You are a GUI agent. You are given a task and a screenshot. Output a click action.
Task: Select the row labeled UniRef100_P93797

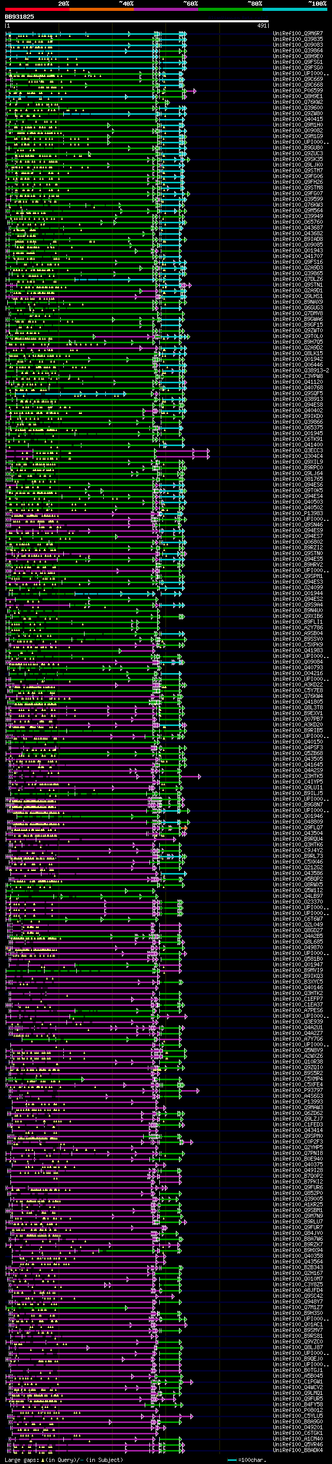[298, 1090]
